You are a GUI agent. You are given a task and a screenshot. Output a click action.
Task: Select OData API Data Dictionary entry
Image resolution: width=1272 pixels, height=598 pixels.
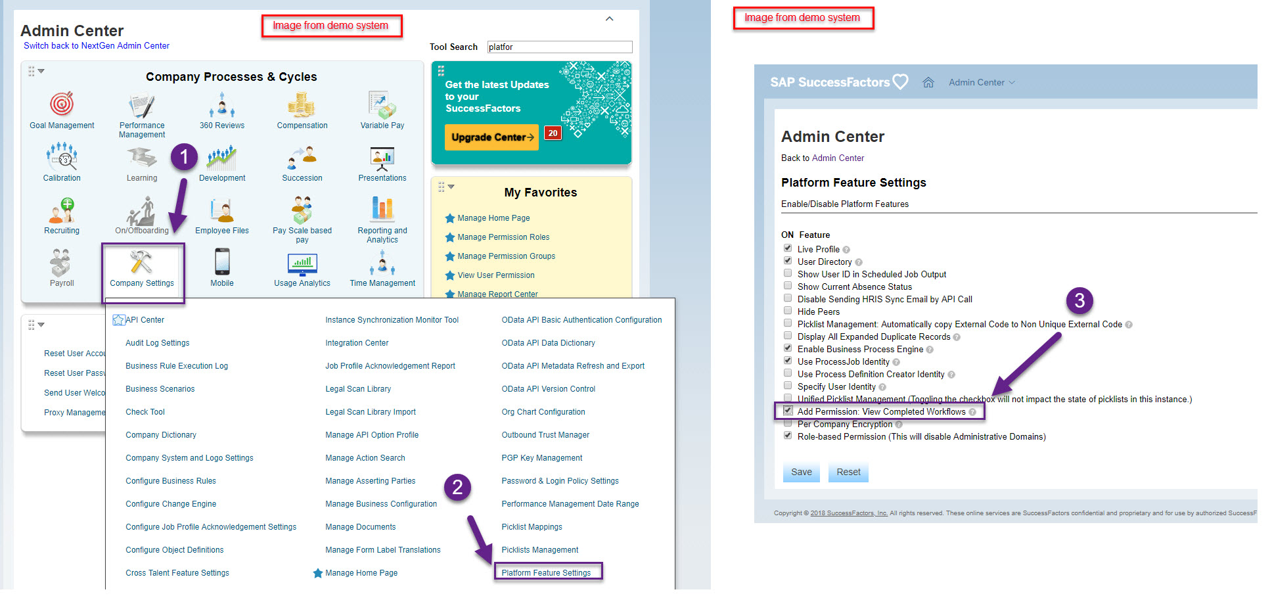pos(548,343)
